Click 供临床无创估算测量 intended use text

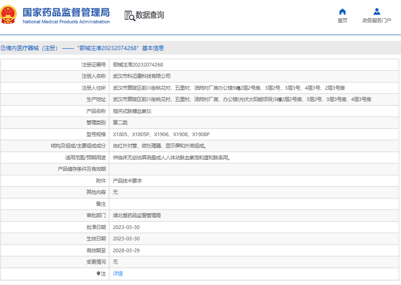[x=172, y=158]
